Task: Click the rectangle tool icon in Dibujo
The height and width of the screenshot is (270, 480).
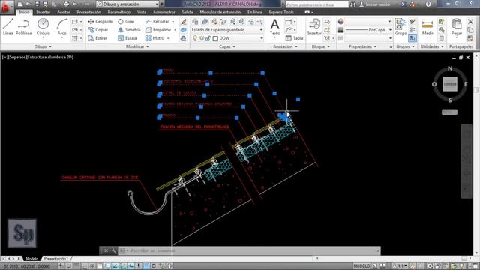Action: pyautogui.click(x=75, y=22)
